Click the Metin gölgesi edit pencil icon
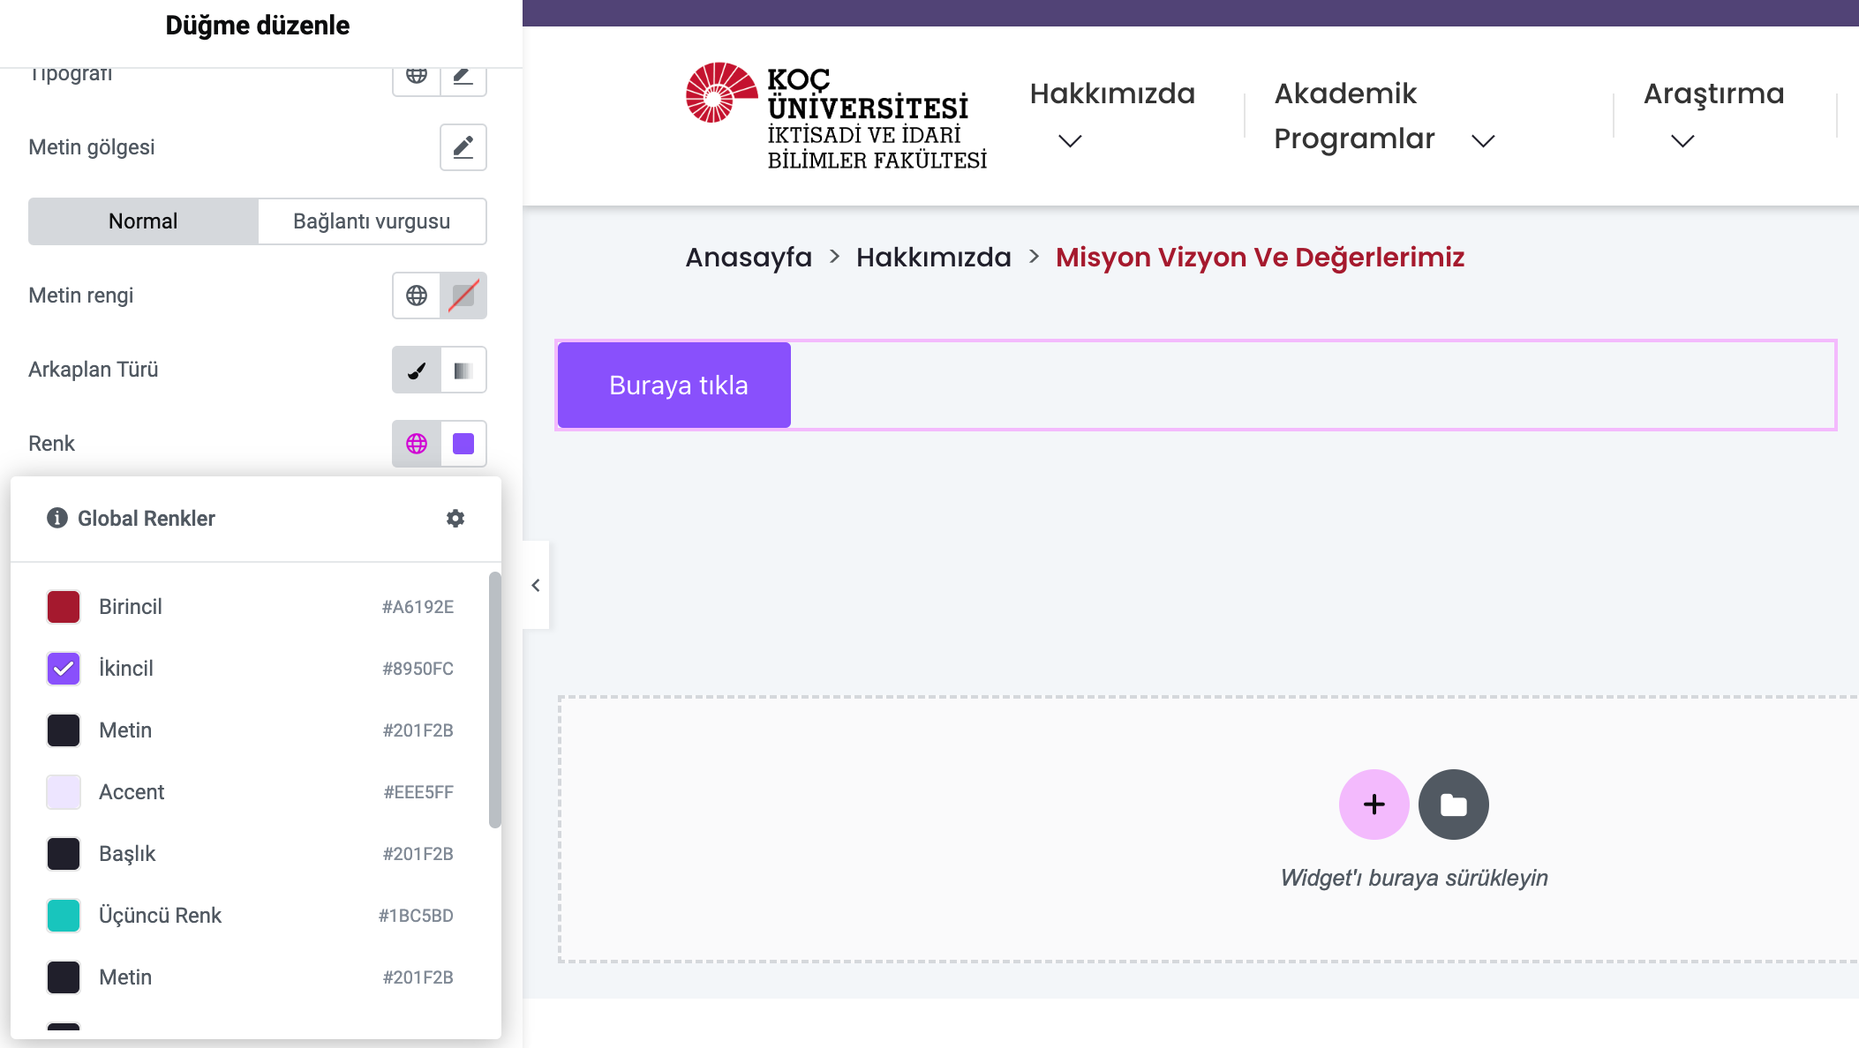This screenshot has height=1048, width=1859. tap(463, 147)
